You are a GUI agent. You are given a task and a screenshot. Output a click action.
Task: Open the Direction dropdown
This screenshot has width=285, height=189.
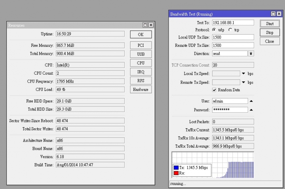coord(251,54)
